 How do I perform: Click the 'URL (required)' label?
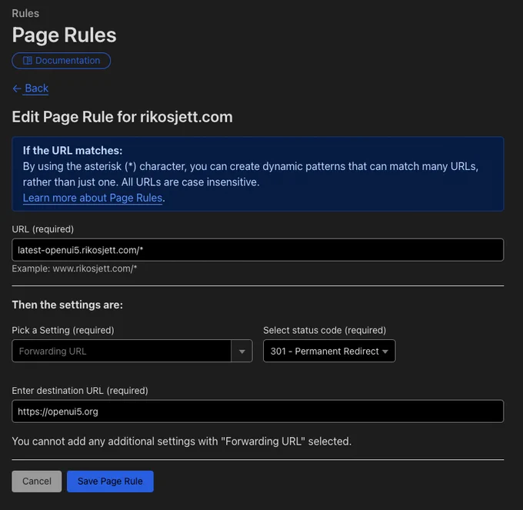tap(43, 229)
